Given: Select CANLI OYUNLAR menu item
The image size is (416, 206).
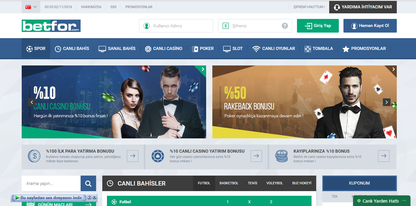Looking at the screenshot, I should (274, 48).
